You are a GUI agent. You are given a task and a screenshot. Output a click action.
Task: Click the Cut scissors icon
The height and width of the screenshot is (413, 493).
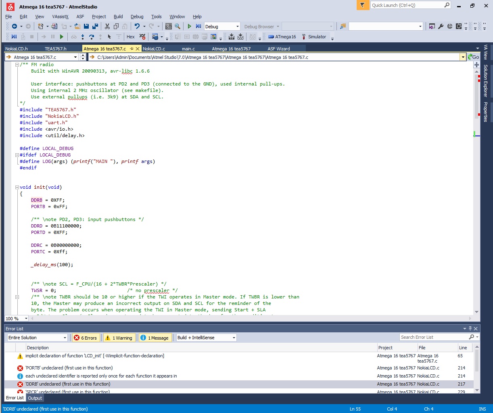point(107,27)
